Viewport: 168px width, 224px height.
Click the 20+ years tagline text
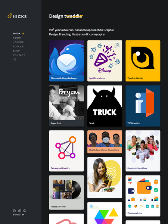click(81, 32)
